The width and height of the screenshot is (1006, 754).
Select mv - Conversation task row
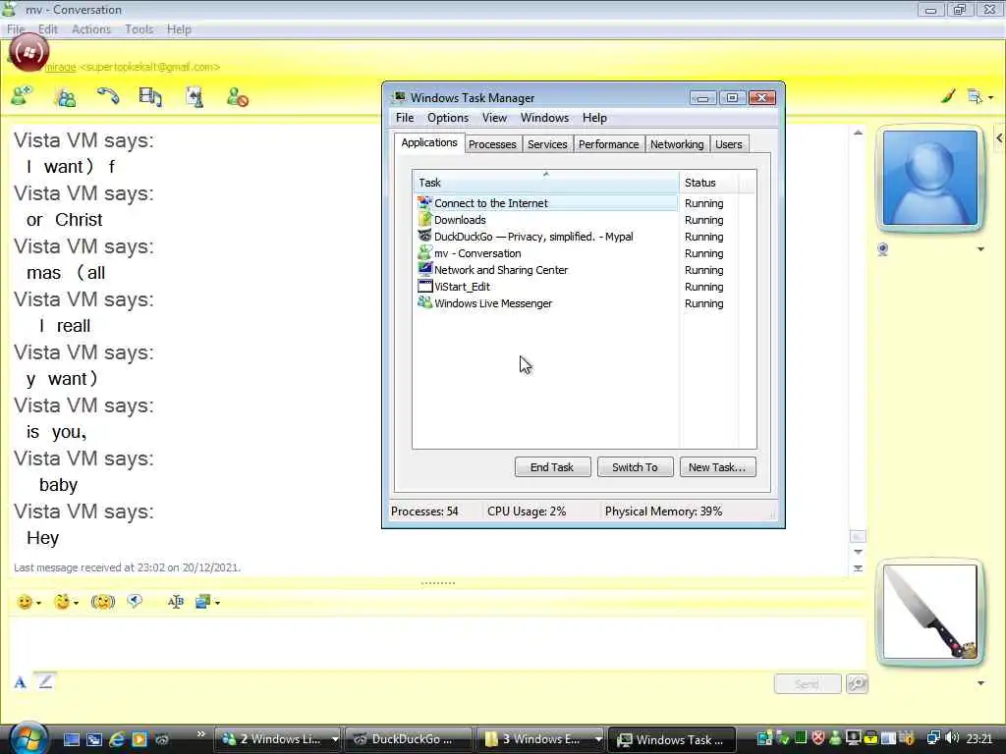[x=546, y=253]
